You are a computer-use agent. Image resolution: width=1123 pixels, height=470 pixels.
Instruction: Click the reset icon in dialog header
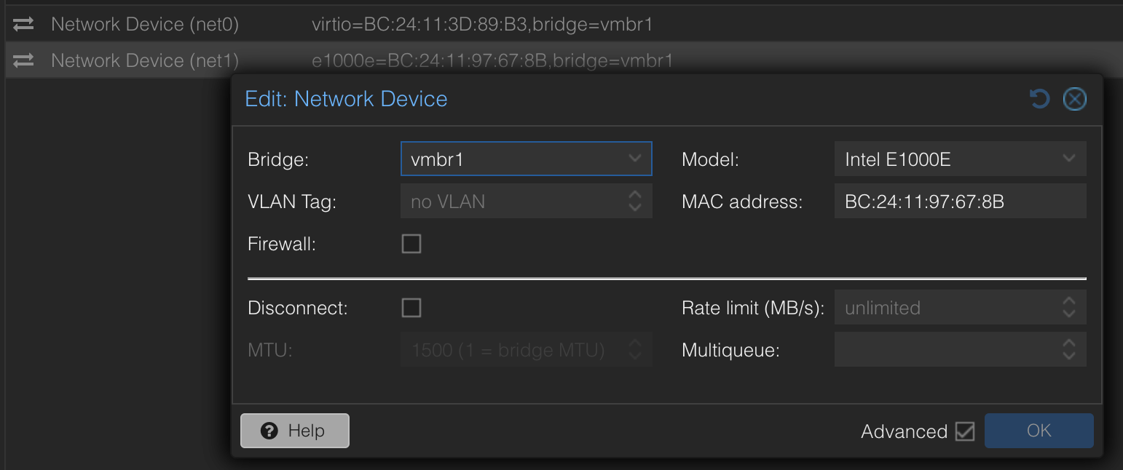click(1039, 98)
